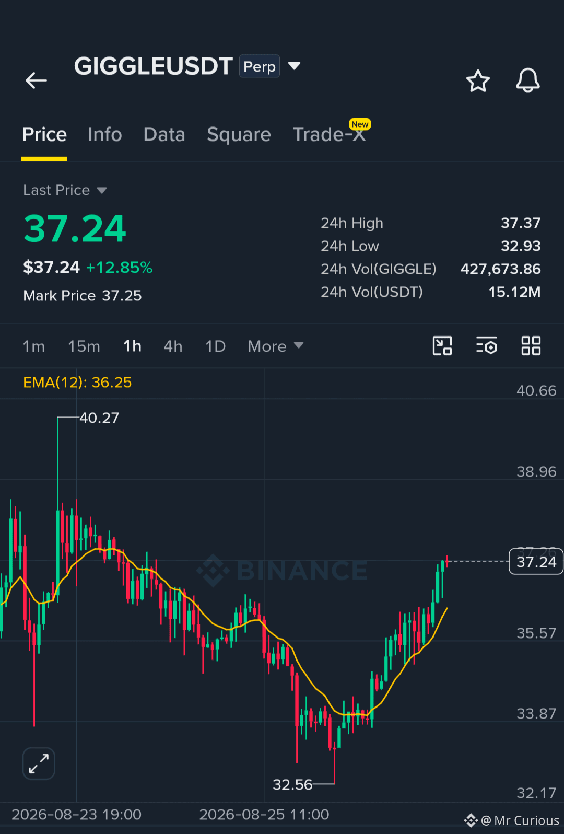The image size is (564, 834).
Task: Tap the 35.57 price axis label
Action: pos(536,633)
